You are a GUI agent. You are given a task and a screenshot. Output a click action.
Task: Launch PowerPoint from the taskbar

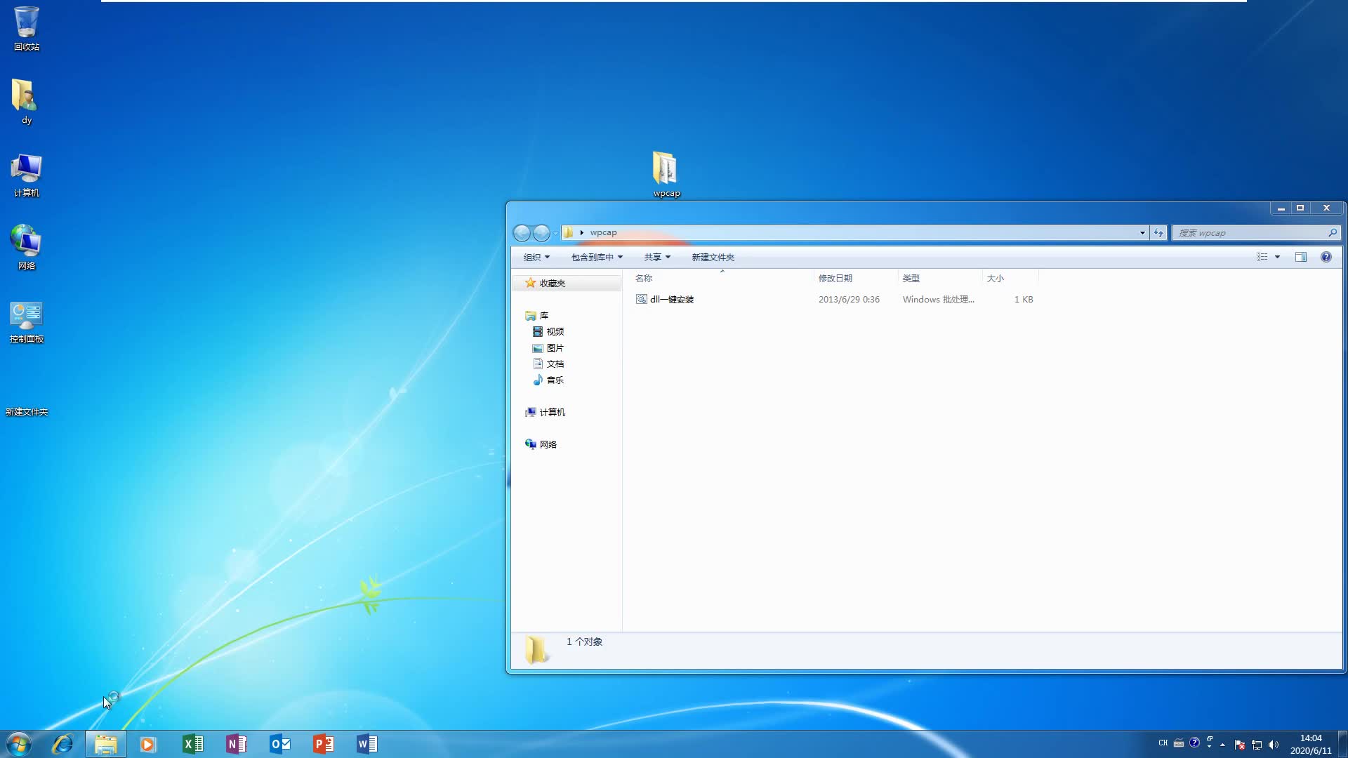click(324, 744)
